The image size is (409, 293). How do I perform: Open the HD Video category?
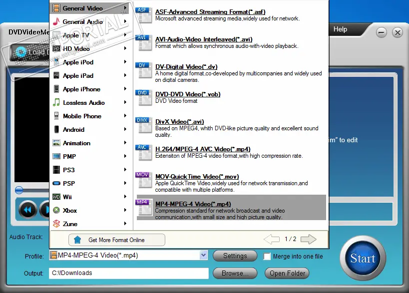[76, 49]
